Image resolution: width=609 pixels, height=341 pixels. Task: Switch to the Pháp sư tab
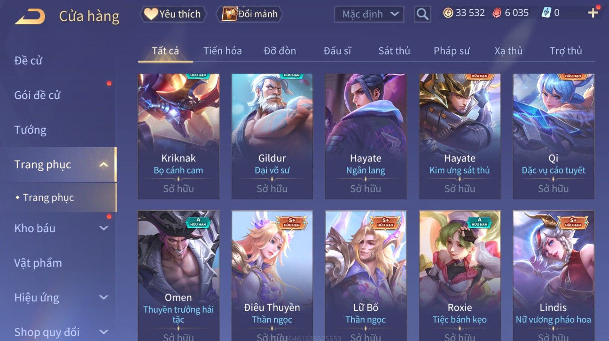[x=452, y=51]
